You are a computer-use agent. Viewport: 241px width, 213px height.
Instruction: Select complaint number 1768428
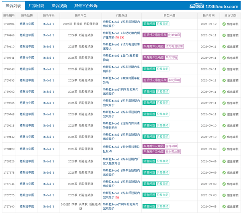click(x=9, y=149)
